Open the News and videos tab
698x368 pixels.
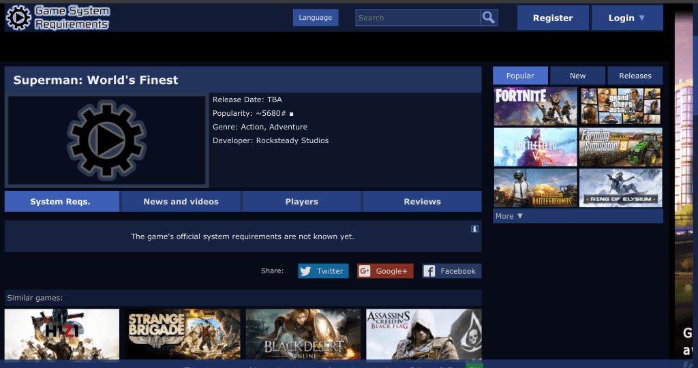181,202
